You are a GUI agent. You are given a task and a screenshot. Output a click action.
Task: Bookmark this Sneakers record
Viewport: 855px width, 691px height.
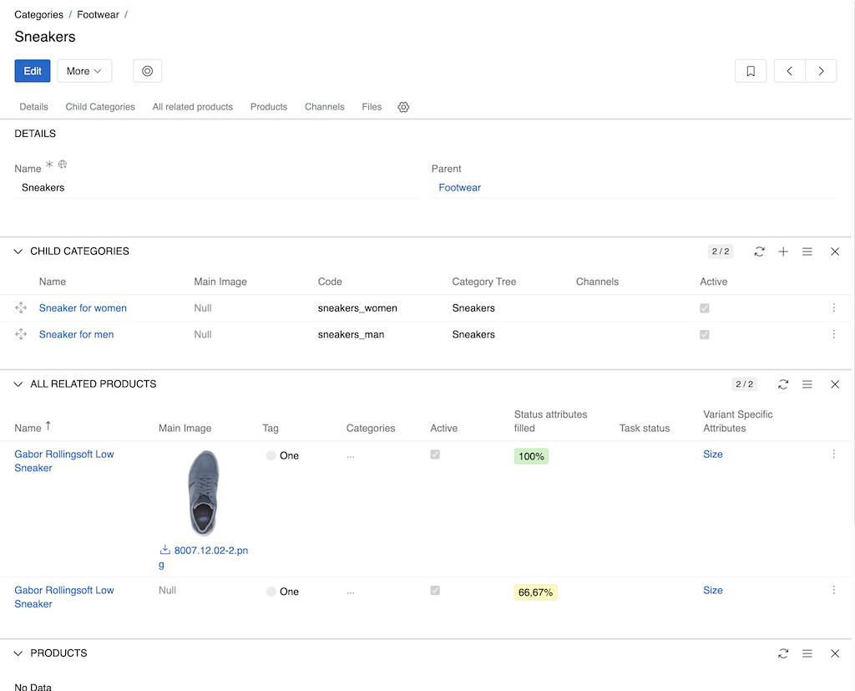tap(750, 71)
